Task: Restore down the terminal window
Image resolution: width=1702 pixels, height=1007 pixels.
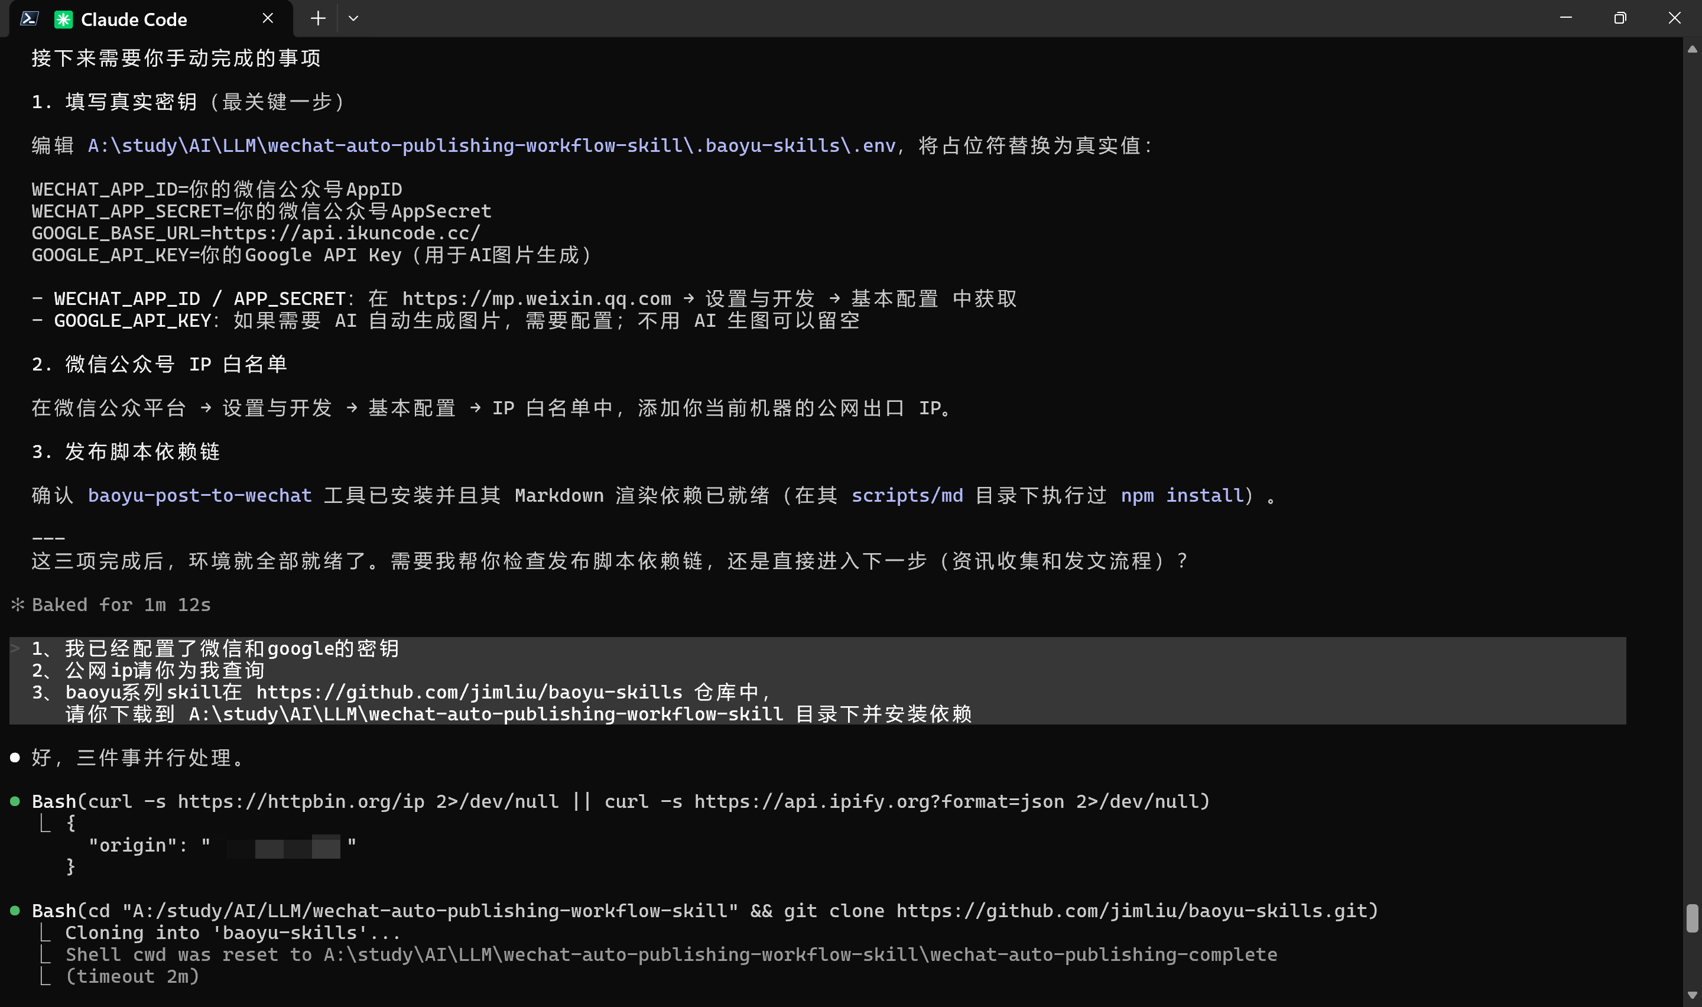Action: click(1620, 18)
